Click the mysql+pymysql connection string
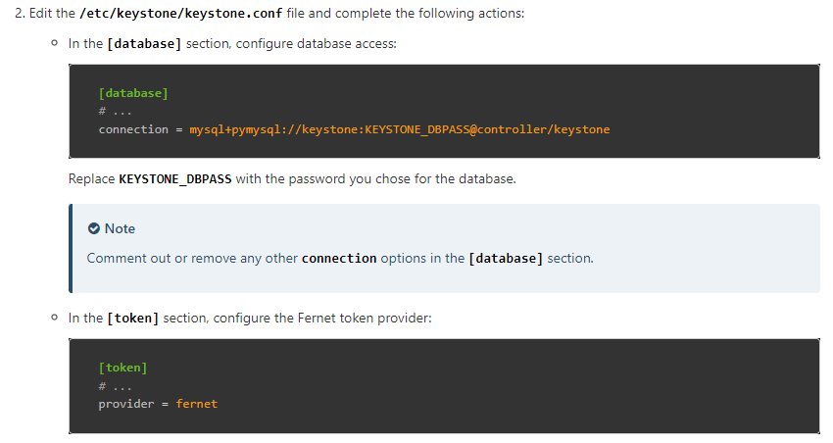 click(x=400, y=129)
